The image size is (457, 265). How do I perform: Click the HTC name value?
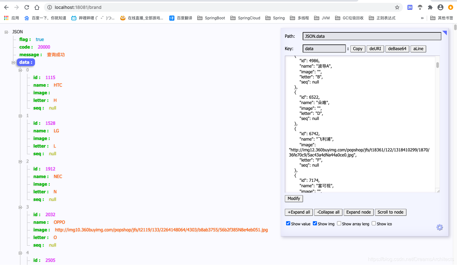[x=58, y=85]
